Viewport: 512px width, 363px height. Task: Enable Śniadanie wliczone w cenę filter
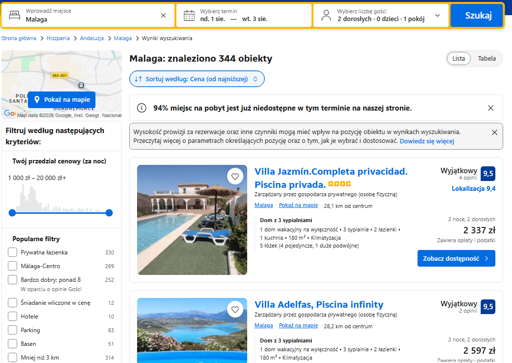tap(12, 303)
